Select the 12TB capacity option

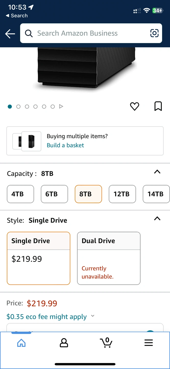(122, 194)
